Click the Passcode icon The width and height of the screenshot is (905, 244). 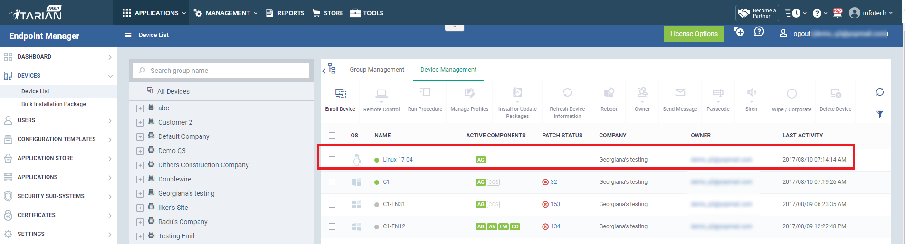pos(718,93)
